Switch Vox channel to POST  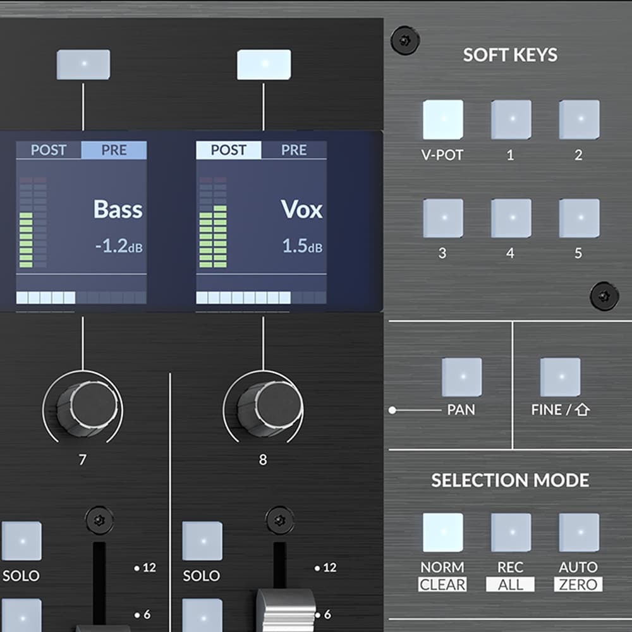click(229, 150)
